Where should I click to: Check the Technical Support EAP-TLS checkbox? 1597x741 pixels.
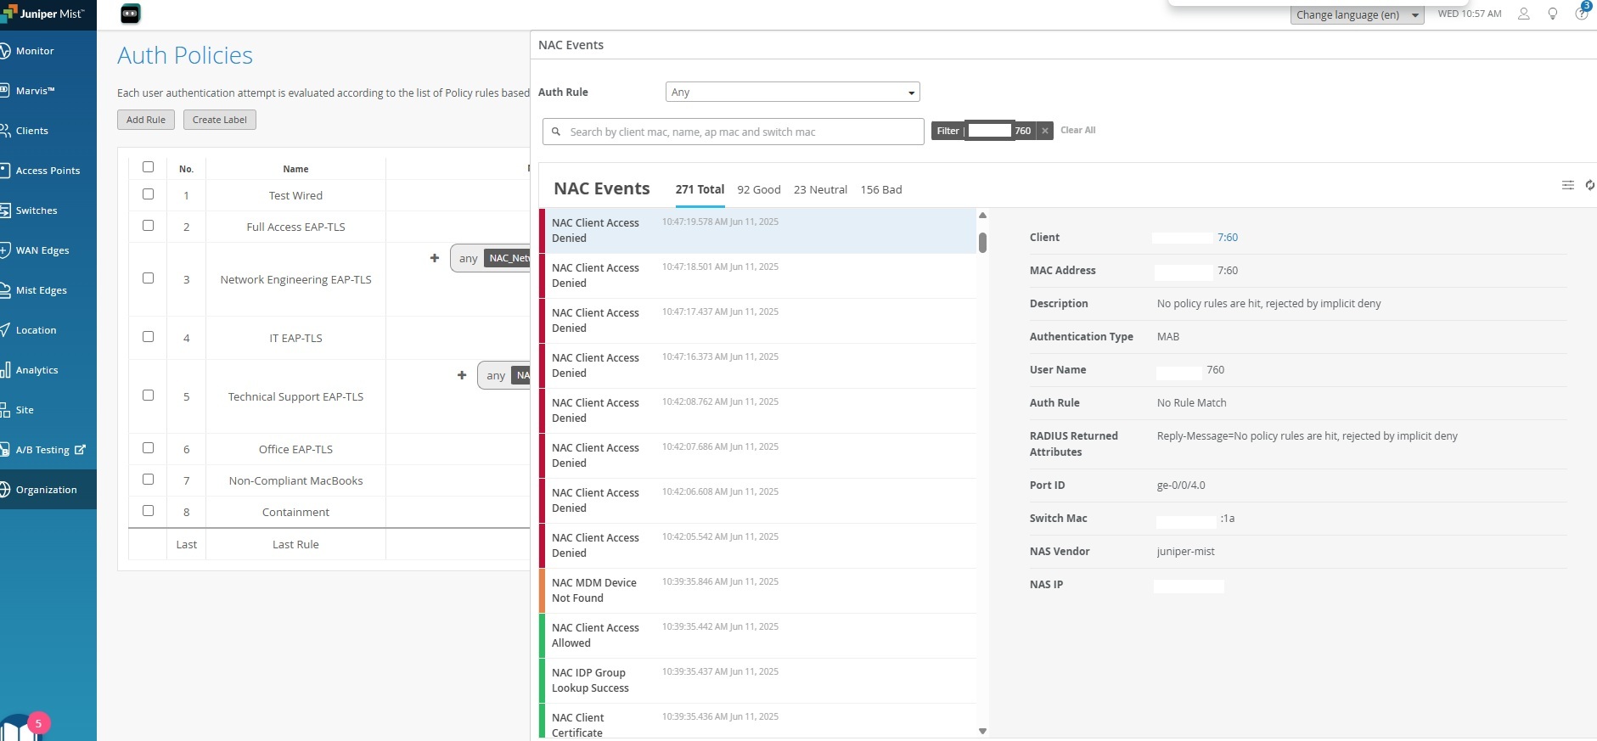point(148,396)
